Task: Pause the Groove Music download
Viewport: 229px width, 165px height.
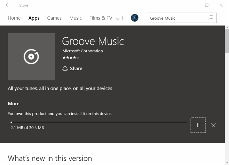Action: [x=198, y=125]
